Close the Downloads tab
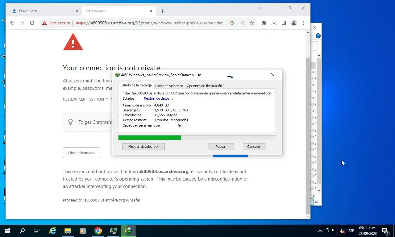395x237 pixels. pos(77,11)
